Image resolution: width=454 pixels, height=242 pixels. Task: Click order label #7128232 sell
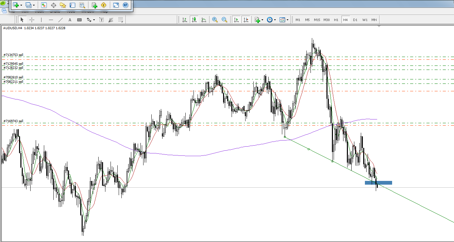tap(13, 68)
